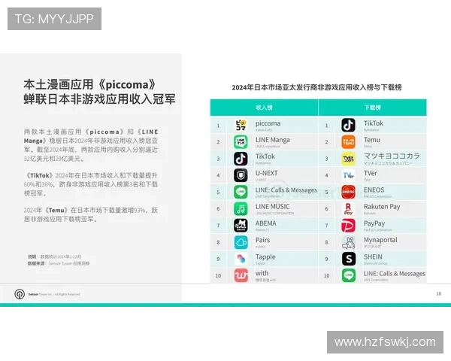The height and width of the screenshot is (361, 451).
Task: Click the PayPay app icon
Action: (x=348, y=226)
